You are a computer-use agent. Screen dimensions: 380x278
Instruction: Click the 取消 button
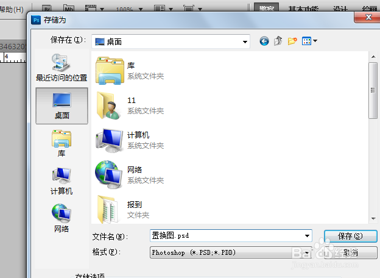click(x=350, y=253)
